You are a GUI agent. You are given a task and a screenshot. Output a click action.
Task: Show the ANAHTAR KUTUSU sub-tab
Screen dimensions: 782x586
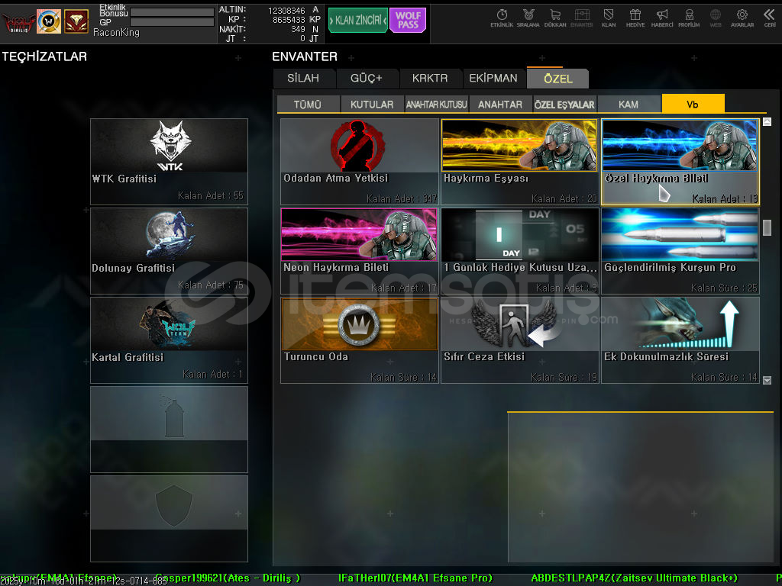click(x=436, y=104)
